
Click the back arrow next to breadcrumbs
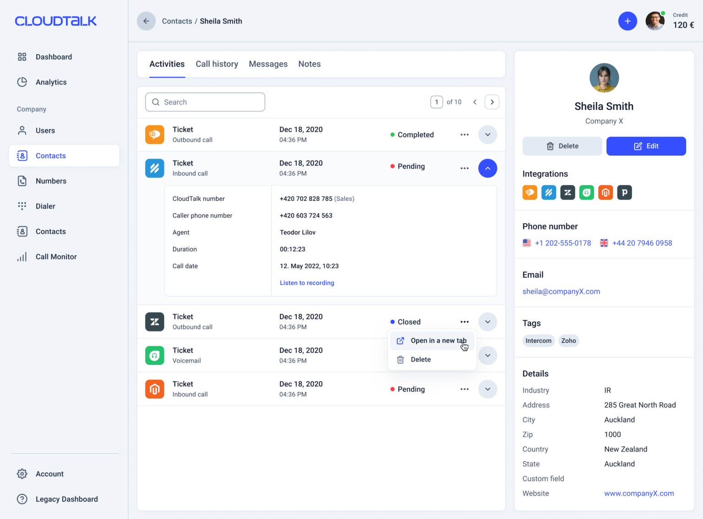pyautogui.click(x=146, y=21)
